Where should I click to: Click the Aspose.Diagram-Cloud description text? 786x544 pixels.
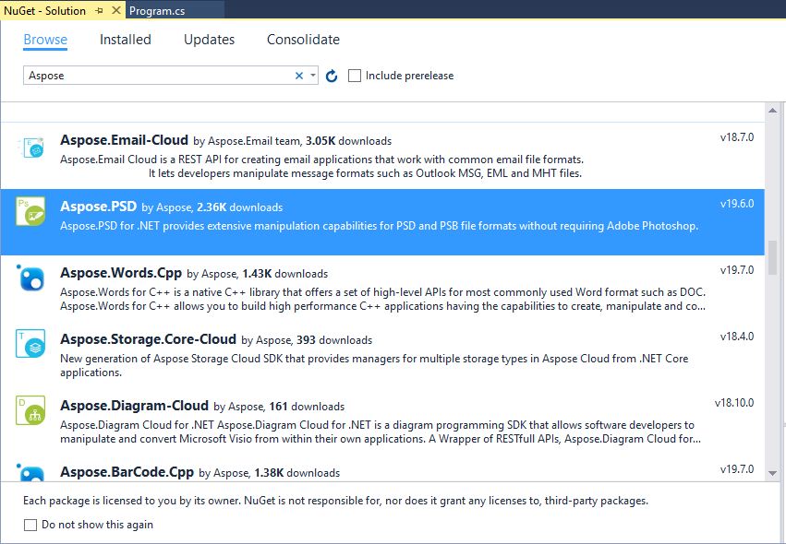pos(381,432)
